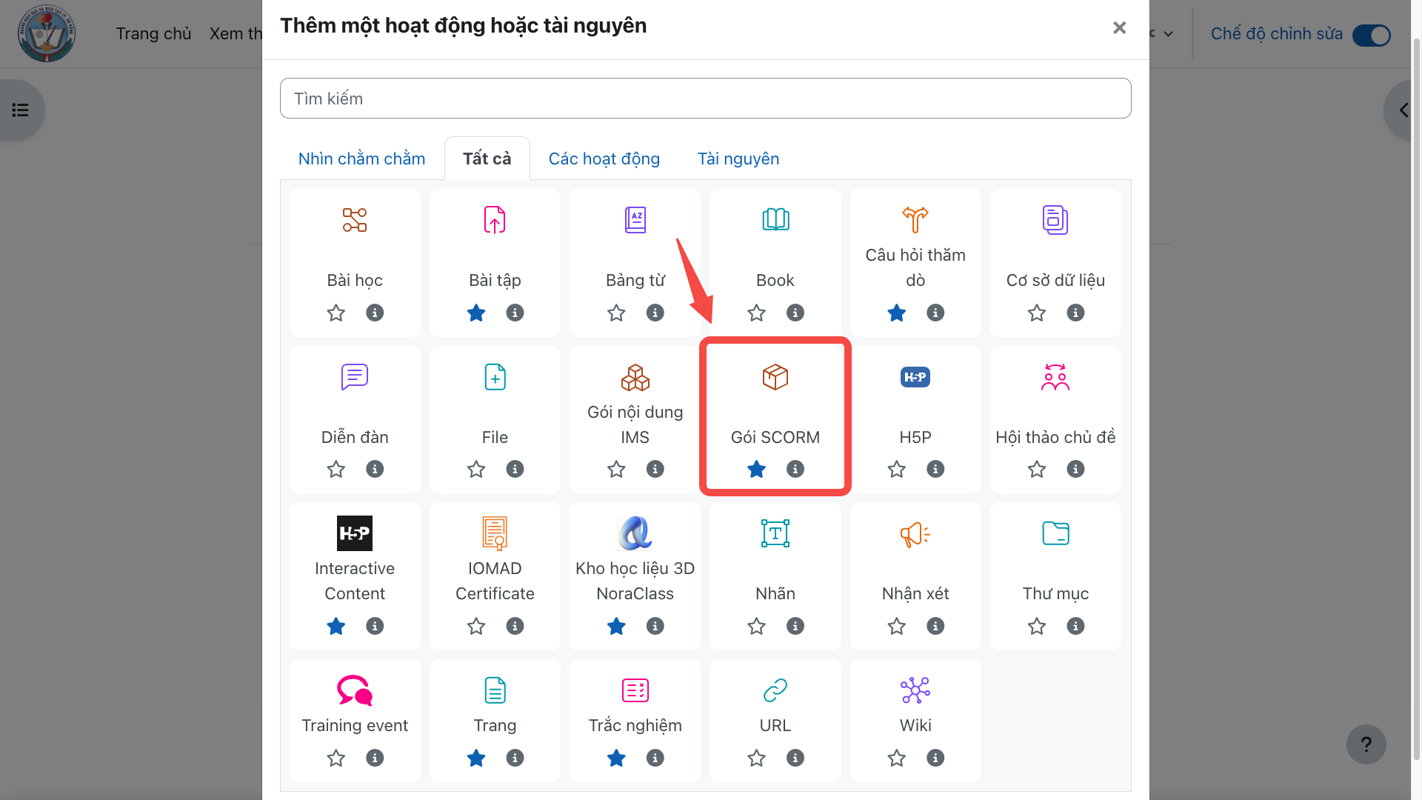Click the search box Tìm kiếm
This screenshot has height=800, width=1422.
point(705,99)
